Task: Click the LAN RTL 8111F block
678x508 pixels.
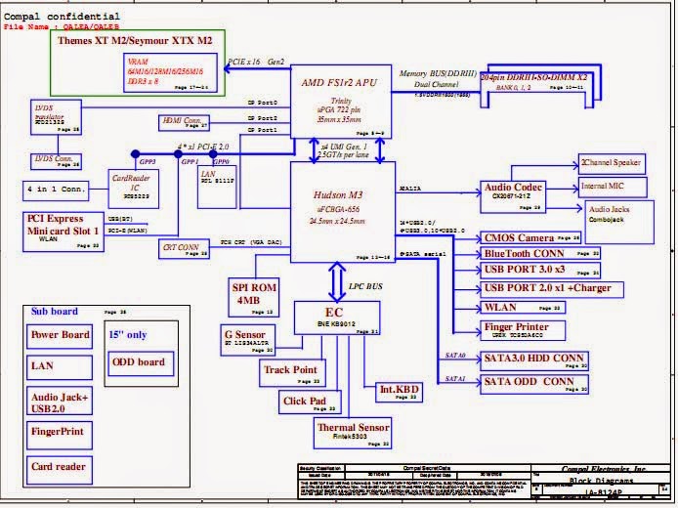Action: [x=217, y=187]
